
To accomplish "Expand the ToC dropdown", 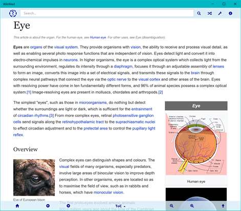I will 120,206.
